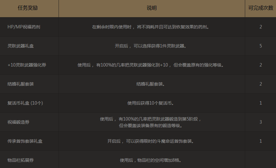Click the 斗魔命运首饰套装 description text
The image size is (276, 168).
(x=150, y=141)
